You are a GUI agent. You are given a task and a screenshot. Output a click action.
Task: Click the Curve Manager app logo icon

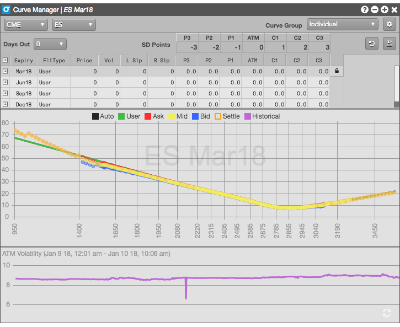(6, 10)
